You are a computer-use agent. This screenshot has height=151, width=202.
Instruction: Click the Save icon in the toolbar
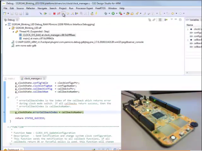pyautogui.click(x=12, y=13)
